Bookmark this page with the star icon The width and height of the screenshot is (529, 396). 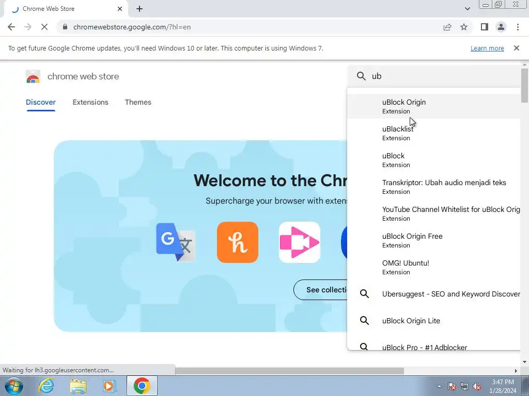coord(464,27)
